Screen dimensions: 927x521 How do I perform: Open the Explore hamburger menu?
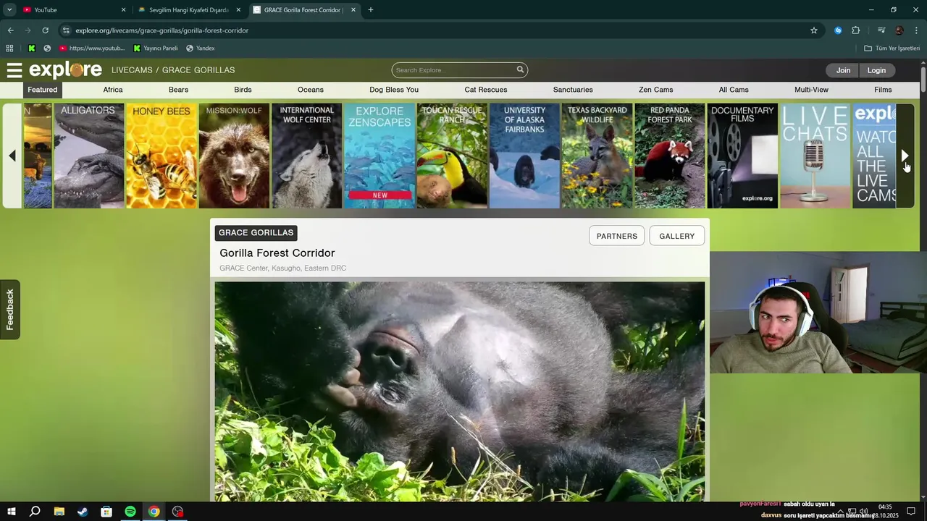tap(14, 70)
